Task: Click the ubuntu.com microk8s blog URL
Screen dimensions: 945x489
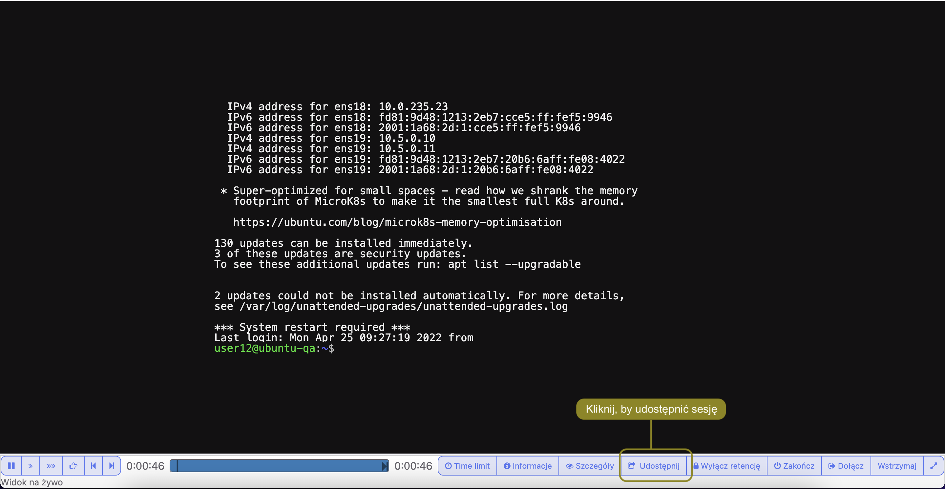Action: click(397, 222)
